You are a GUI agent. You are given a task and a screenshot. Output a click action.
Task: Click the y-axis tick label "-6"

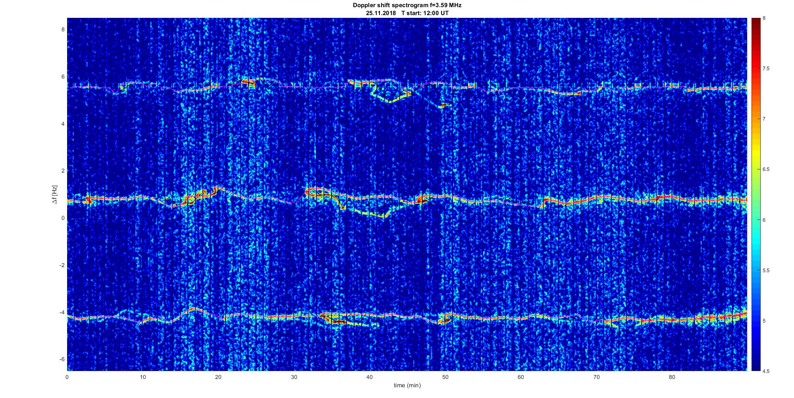(x=62, y=359)
